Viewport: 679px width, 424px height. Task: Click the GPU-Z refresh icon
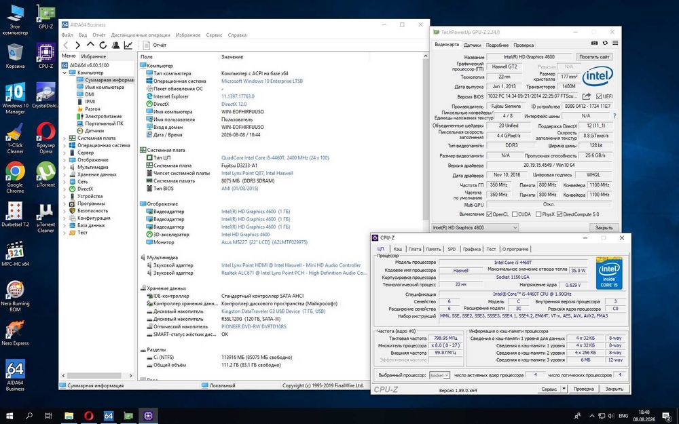tap(605, 43)
